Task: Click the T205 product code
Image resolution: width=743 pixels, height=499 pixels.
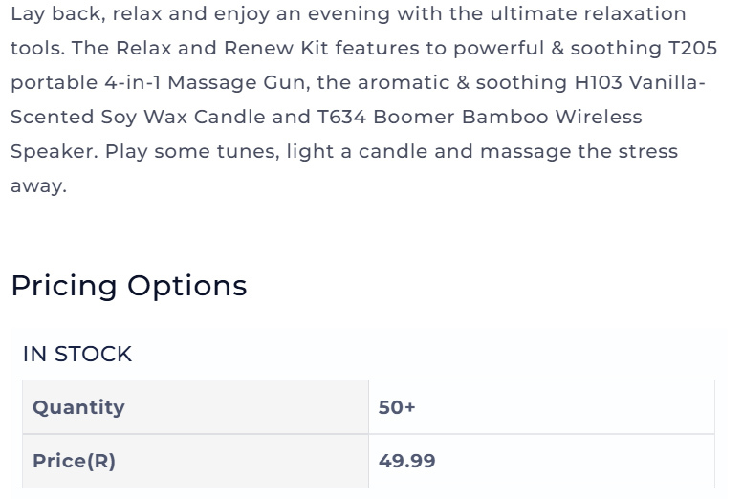Action: (692, 48)
